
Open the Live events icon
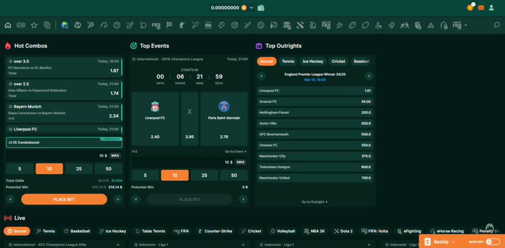pos(21,25)
